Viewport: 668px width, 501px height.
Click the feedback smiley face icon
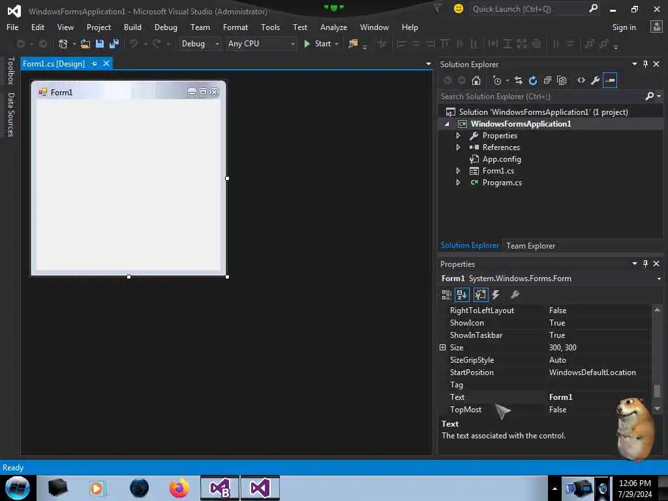pyautogui.click(x=459, y=8)
